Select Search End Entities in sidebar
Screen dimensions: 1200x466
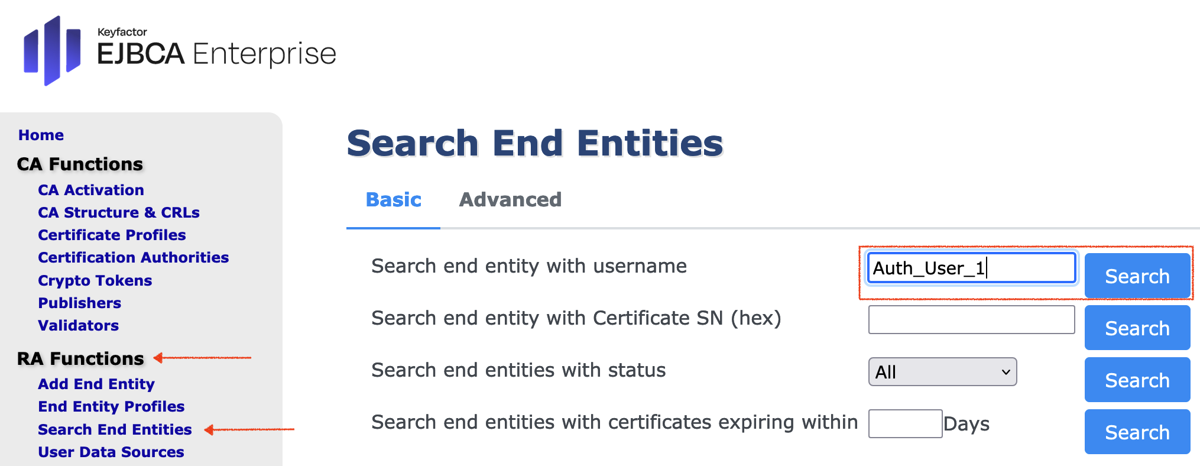tap(115, 429)
